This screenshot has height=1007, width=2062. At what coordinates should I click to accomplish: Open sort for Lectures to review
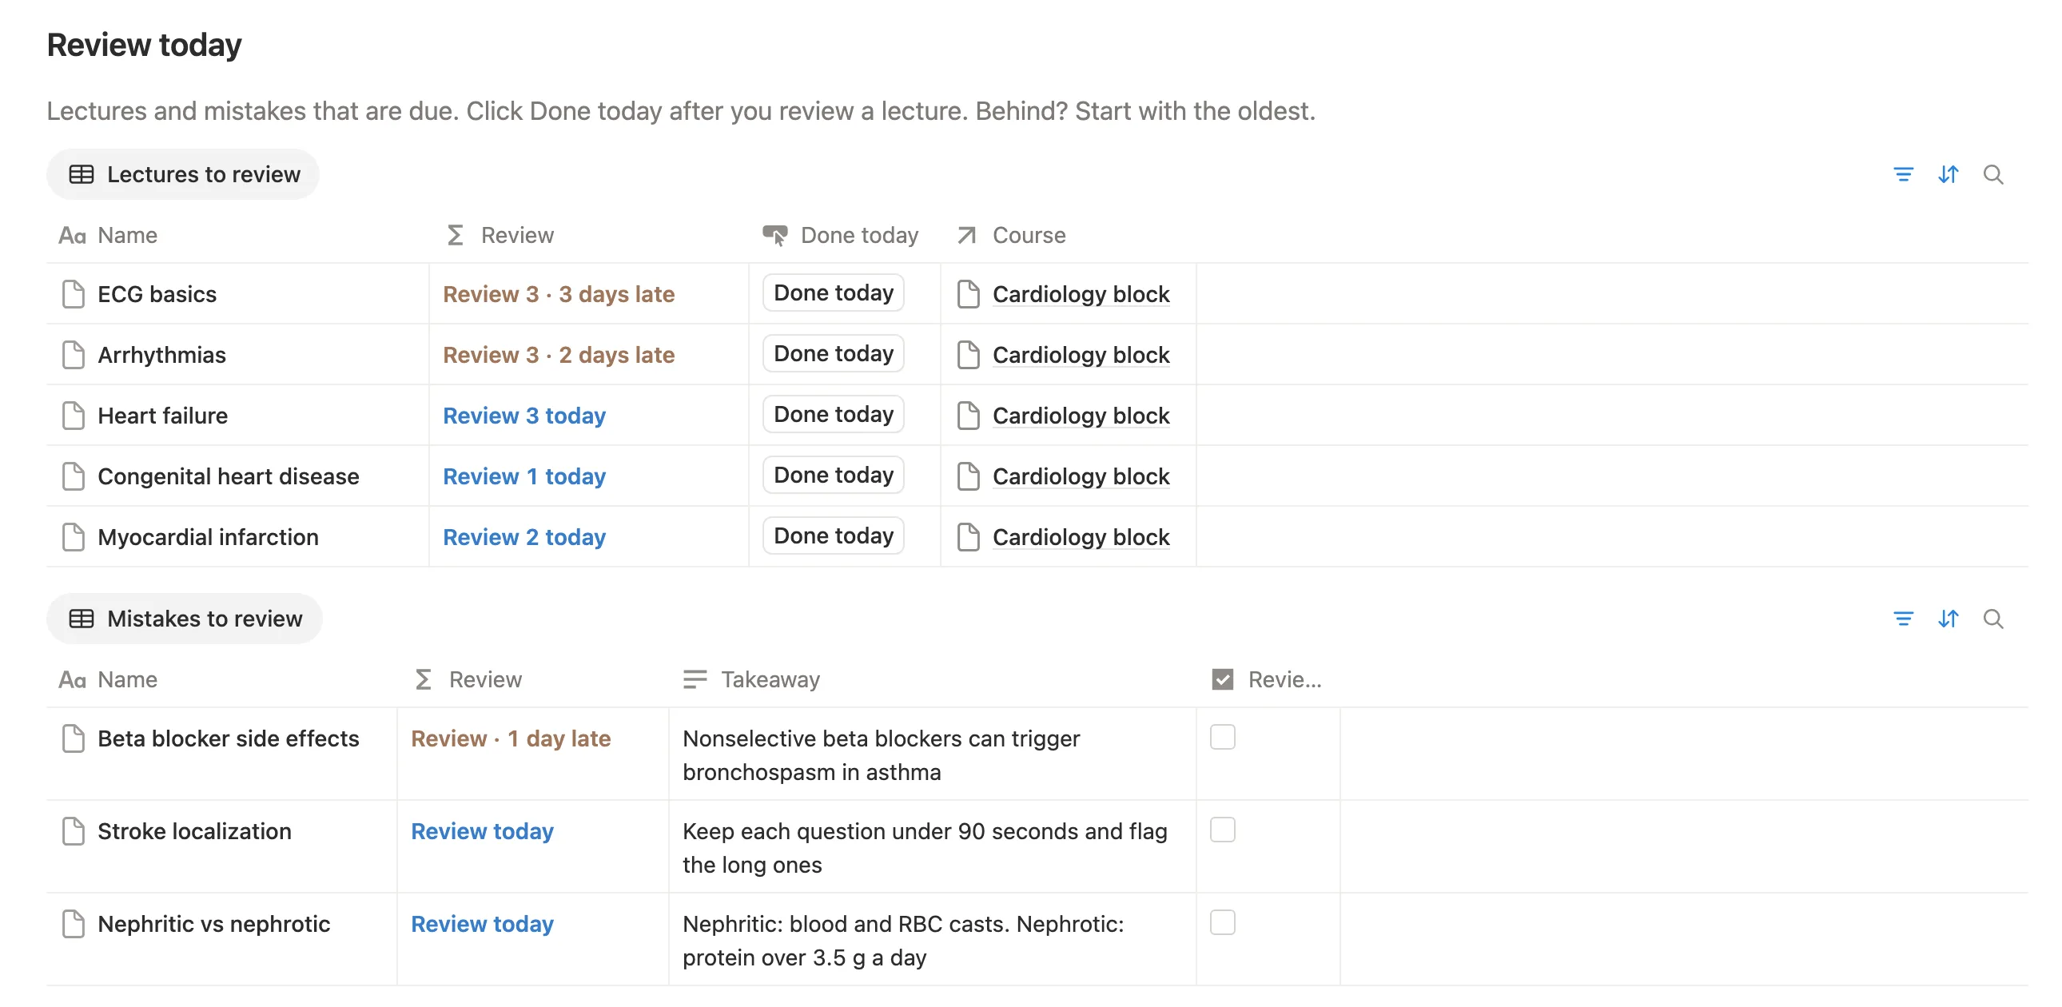pos(1948,174)
